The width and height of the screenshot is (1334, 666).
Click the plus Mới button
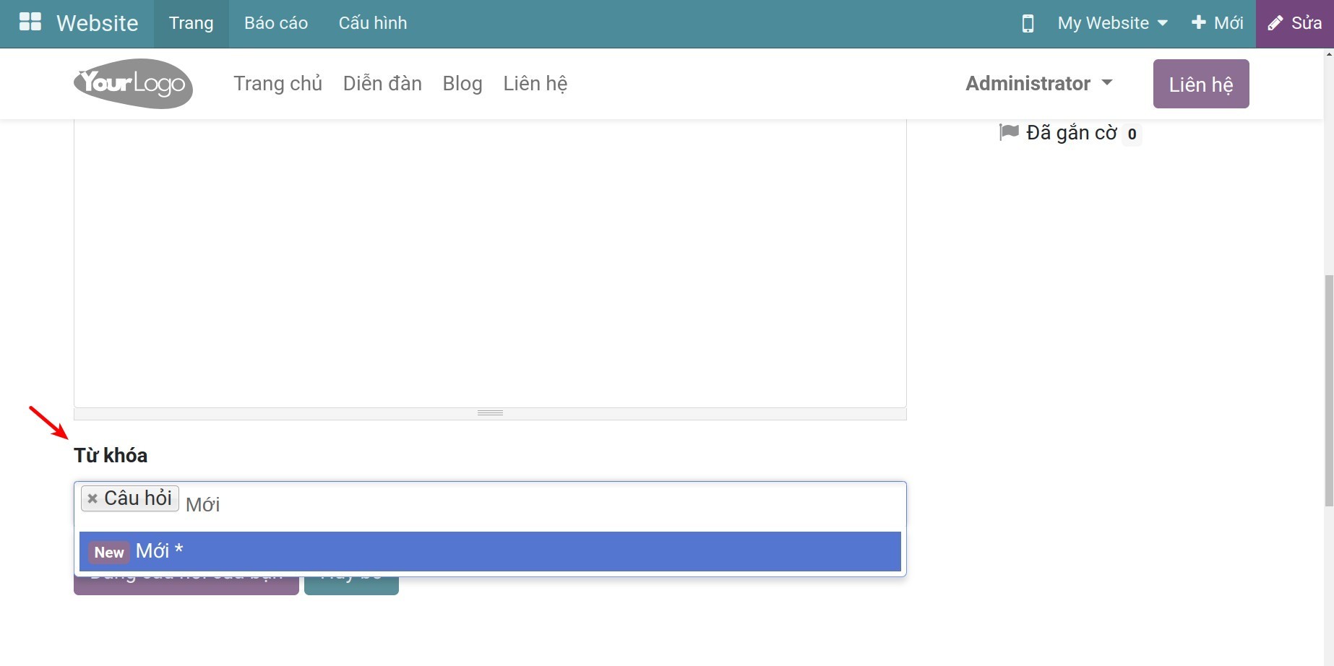point(1218,23)
